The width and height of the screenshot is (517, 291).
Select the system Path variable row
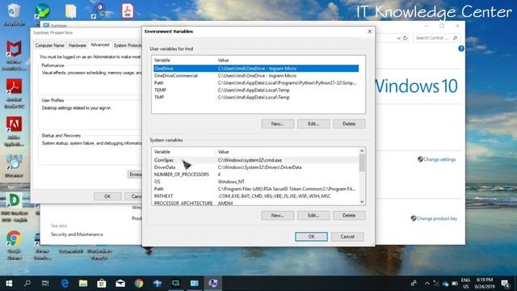256,189
